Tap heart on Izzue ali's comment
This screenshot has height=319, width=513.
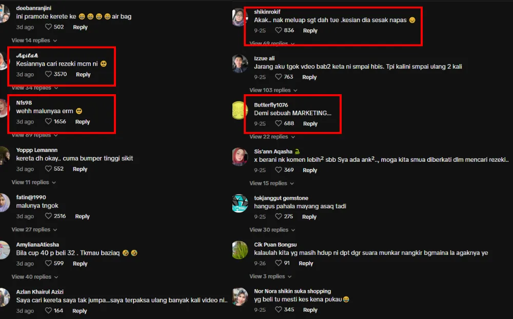click(279, 77)
